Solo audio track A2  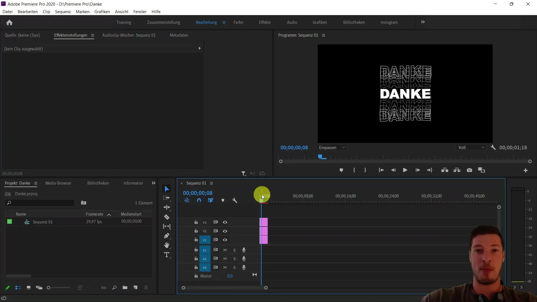point(234,259)
